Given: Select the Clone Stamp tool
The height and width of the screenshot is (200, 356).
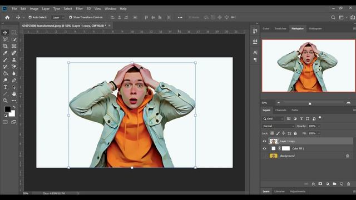Looking at the screenshot, I should coord(14,60).
